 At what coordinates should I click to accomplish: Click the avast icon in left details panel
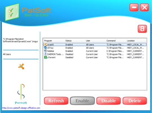point(21,66)
